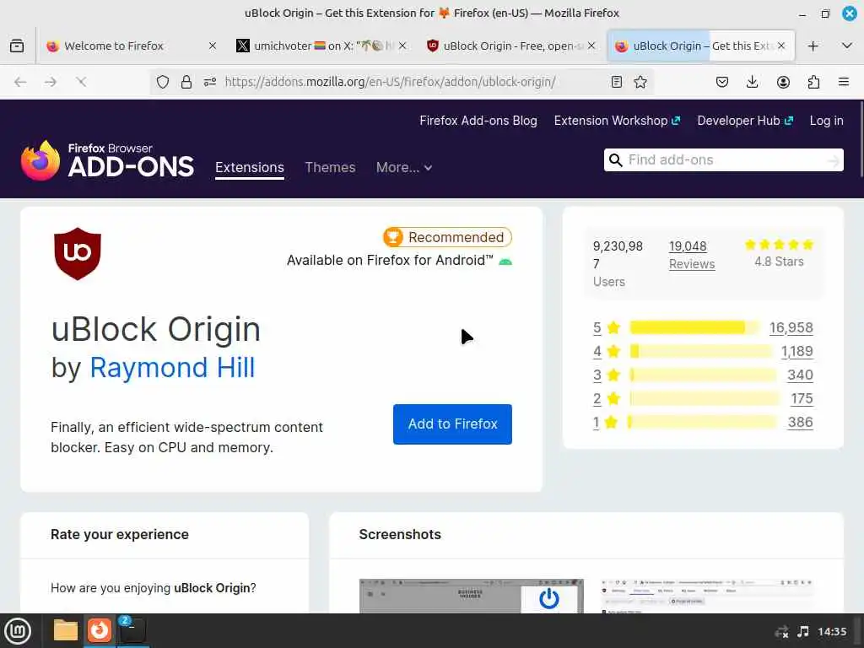Viewport: 864px width, 648px height.
Task: List all tabs with the chevron
Action: pos(847,46)
